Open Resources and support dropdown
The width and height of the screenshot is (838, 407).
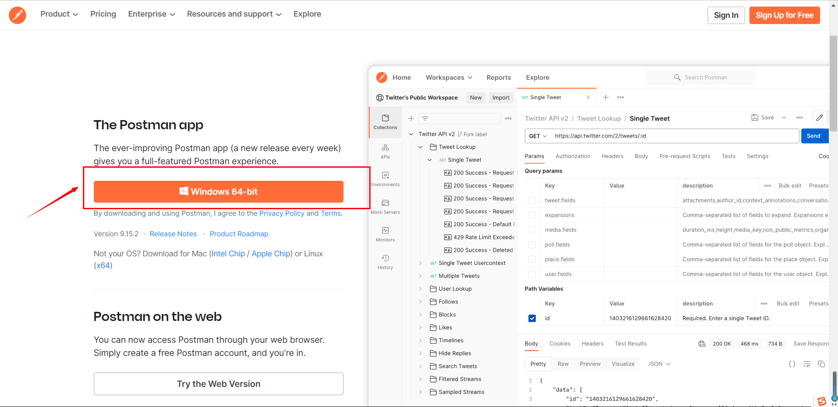[234, 14]
